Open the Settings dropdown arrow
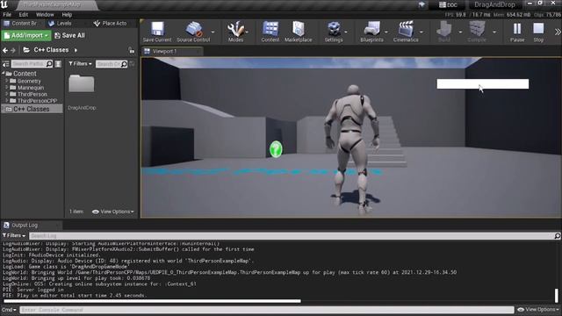Screen dimensions: 562x316 (345, 32)
